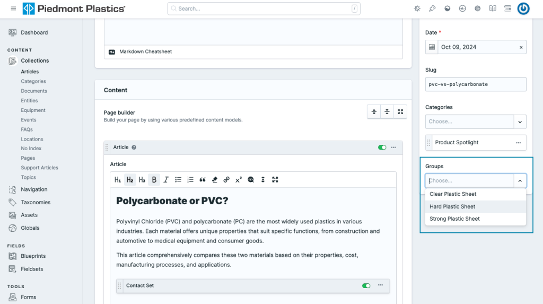The height and width of the screenshot is (304, 543).
Task: Toggle bold text formatting
Action: pyautogui.click(x=154, y=179)
